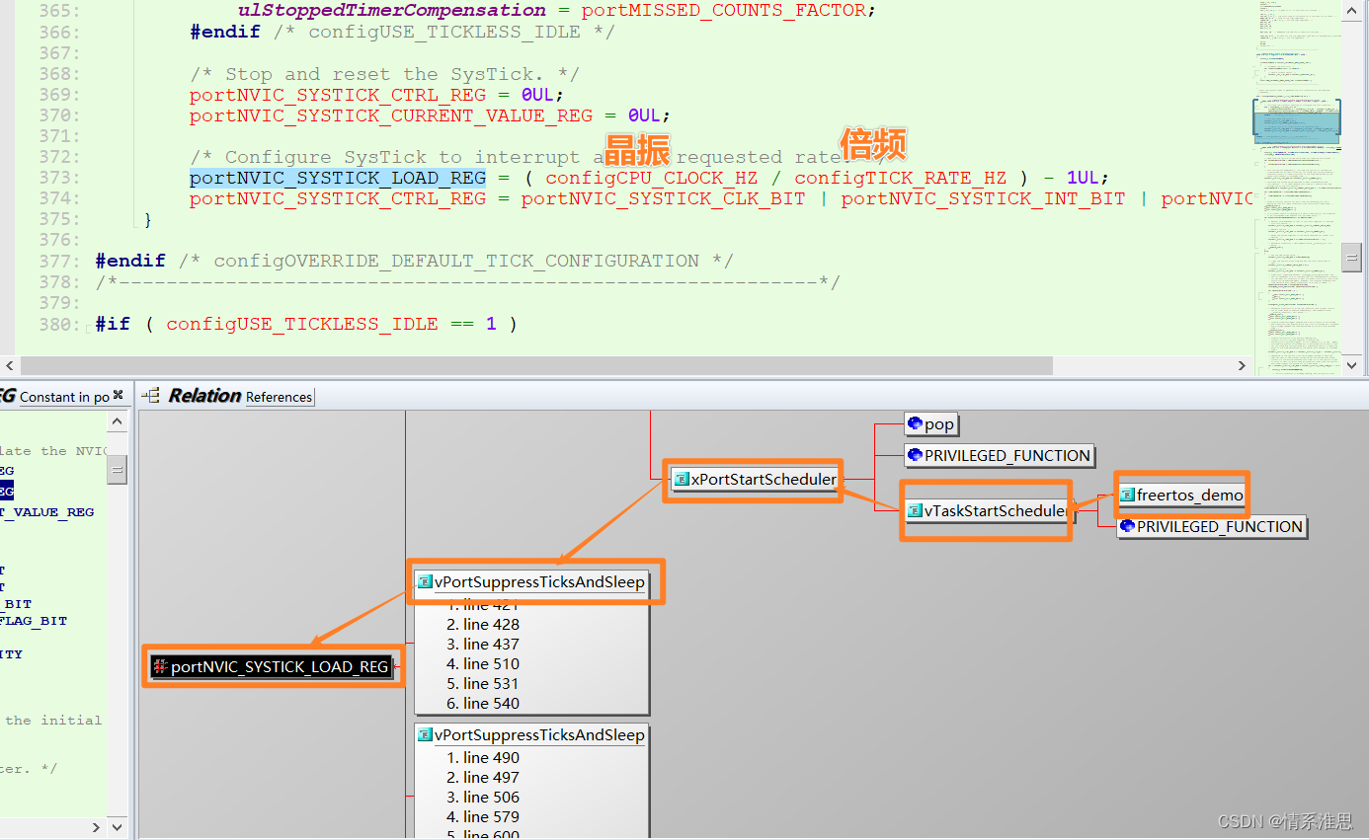1369x840 pixels.
Task: Click editor horizontal scrollbar left arrow
Action: pos(10,365)
